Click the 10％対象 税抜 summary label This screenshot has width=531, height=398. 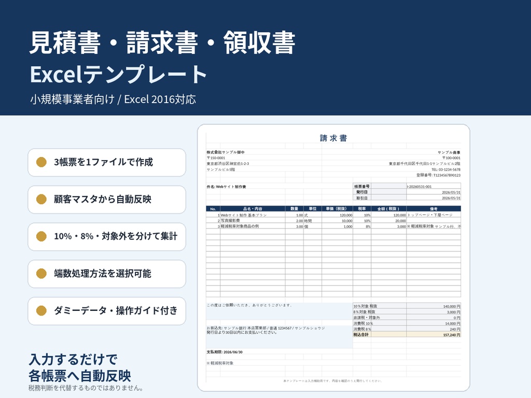365,306
